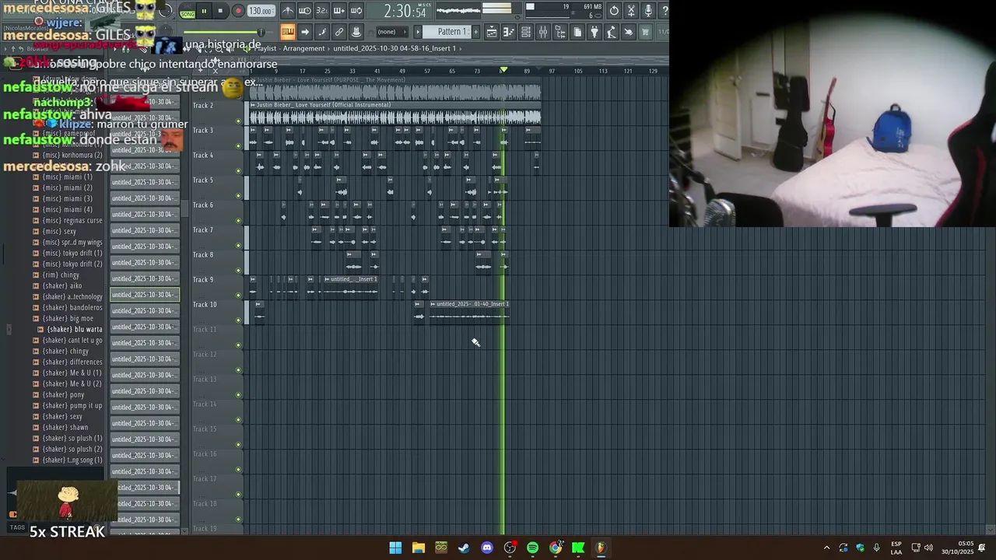Show hidden system tray icons chevron
This screenshot has height=560, width=996.
coord(826,548)
